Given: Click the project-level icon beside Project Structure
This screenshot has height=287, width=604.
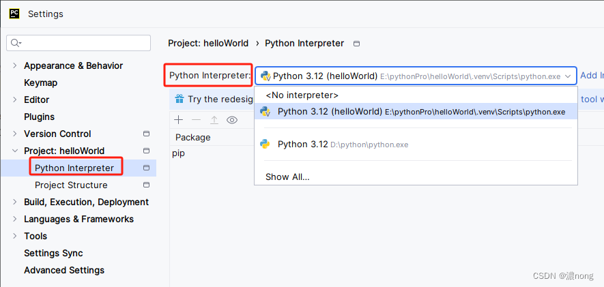Looking at the screenshot, I should (x=146, y=185).
